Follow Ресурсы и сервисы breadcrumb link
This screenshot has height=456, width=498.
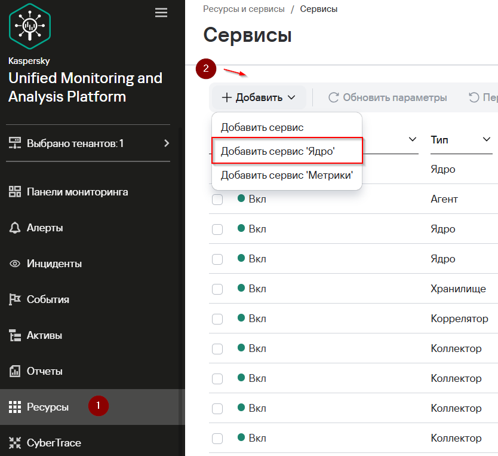click(244, 9)
